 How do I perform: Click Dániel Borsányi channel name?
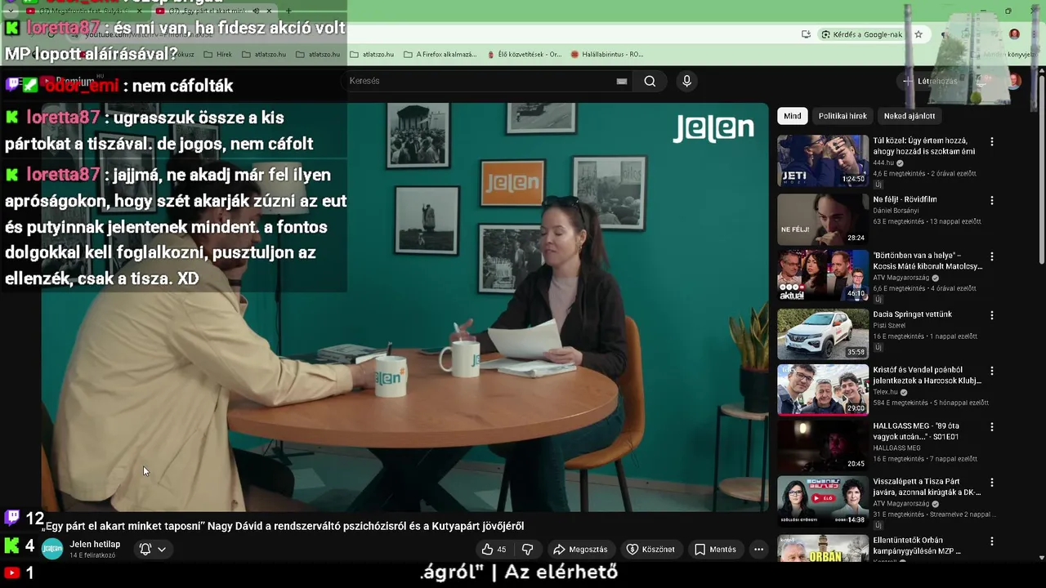(x=896, y=211)
